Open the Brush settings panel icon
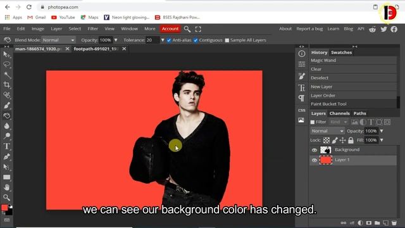 click(302, 76)
